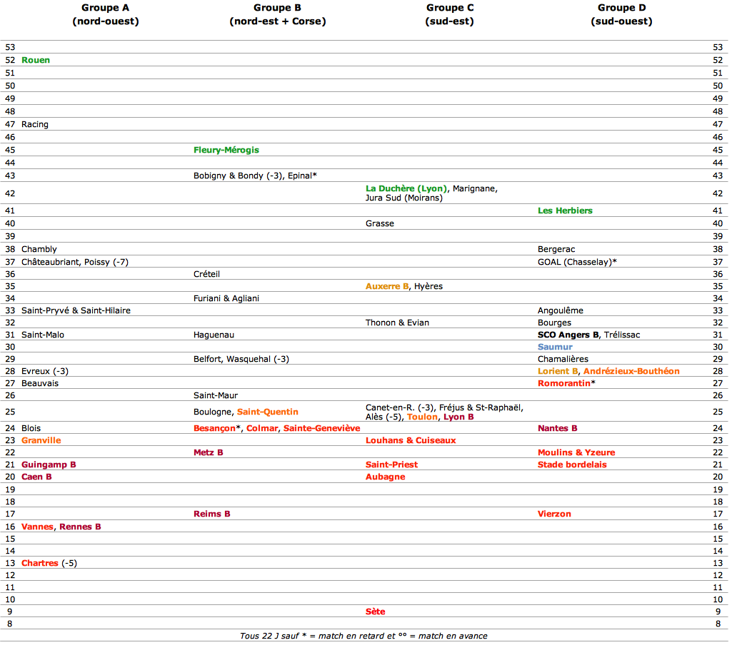
Task: Click Jura Sud (Moirans)
Action: [403, 198]
